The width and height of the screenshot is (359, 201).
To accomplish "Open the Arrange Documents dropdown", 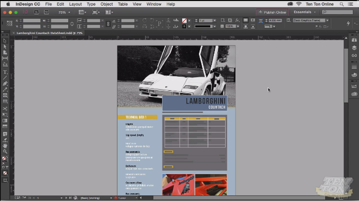I will click(109, 12).
